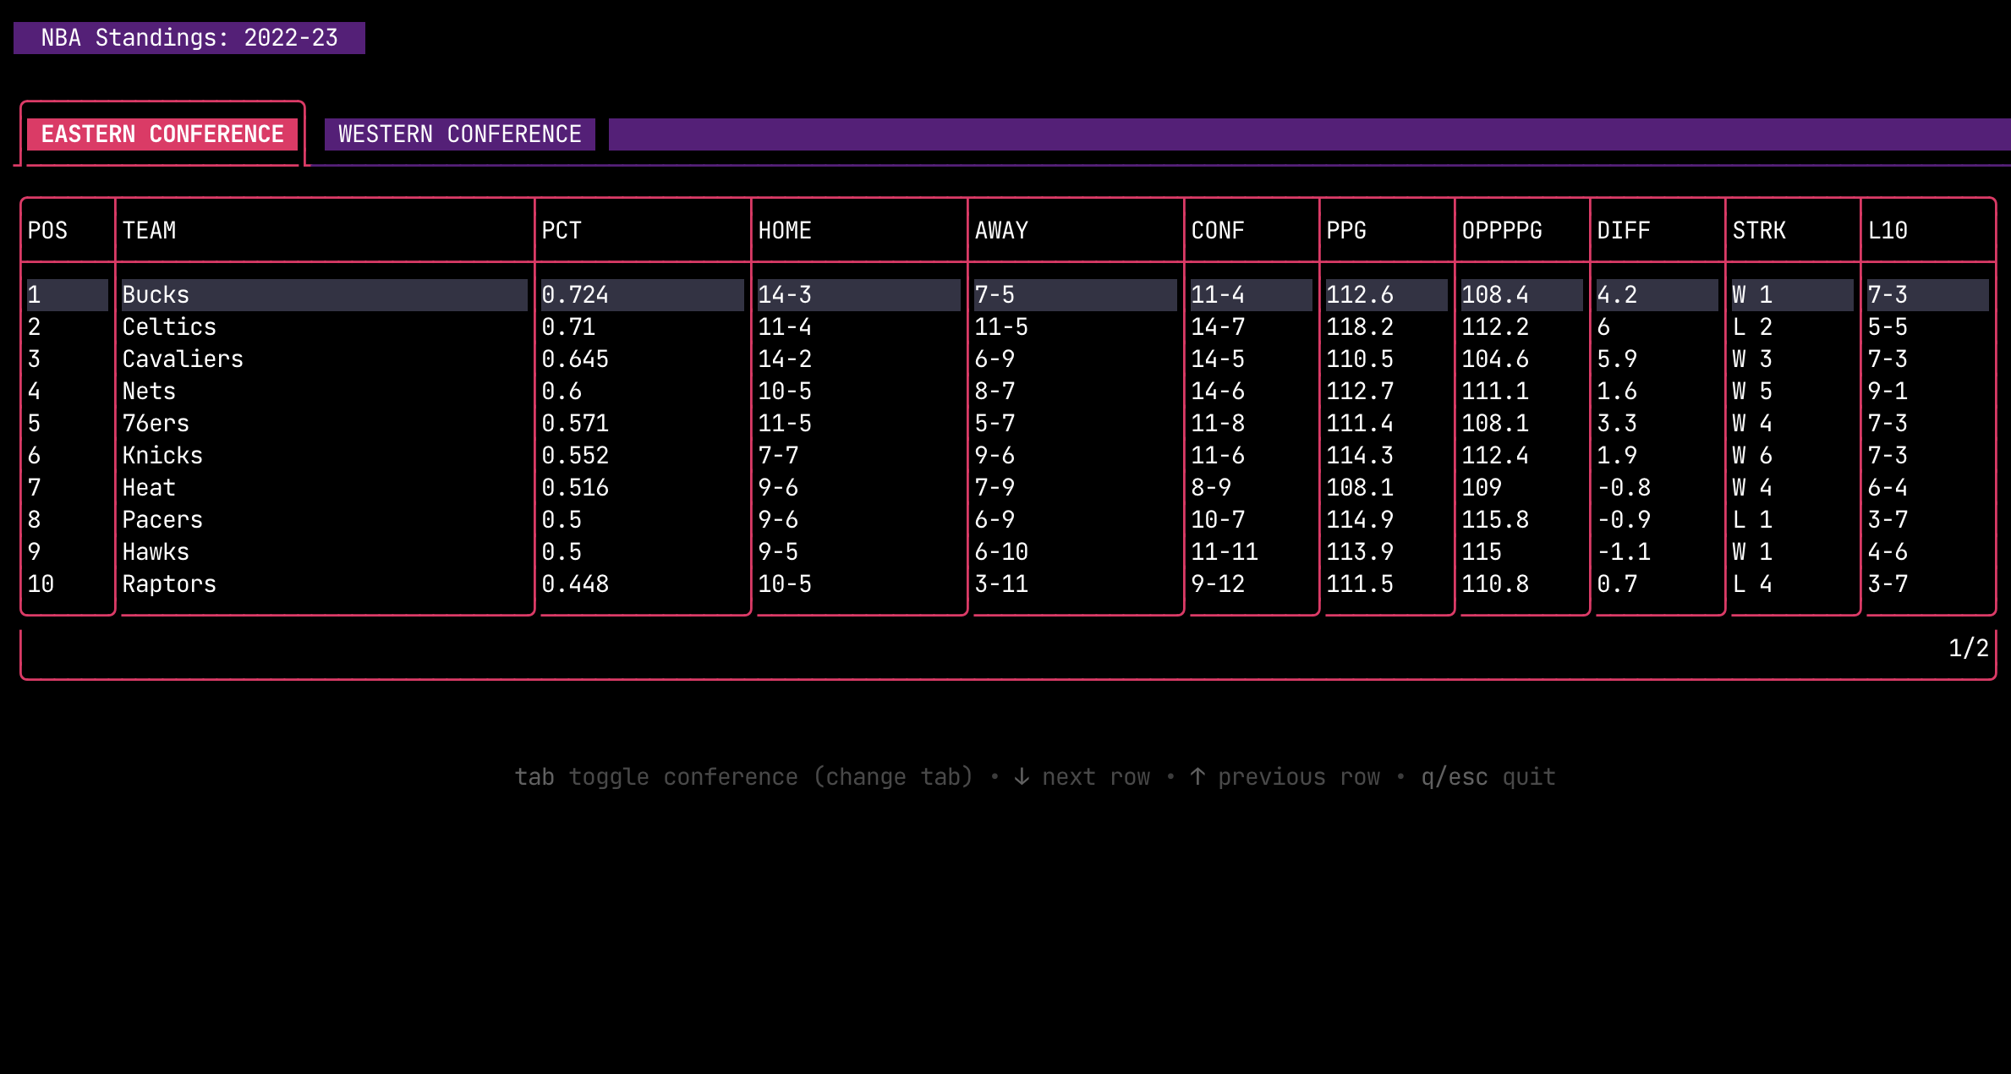Select the Eastern Conference tab
Viewport: 2011px width, 1074px height.
pyautogui.click(x=162, y=134)
